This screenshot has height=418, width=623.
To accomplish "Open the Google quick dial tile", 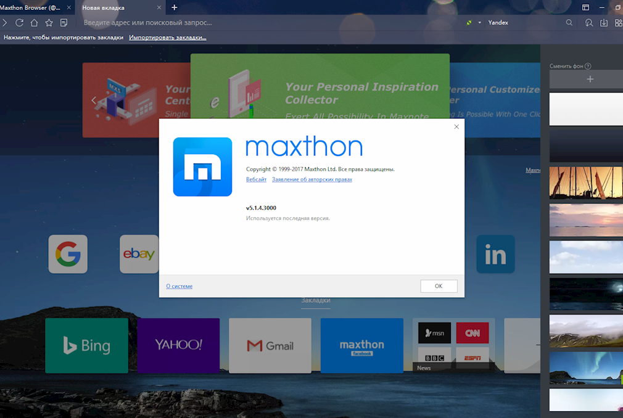I will tap(68, 254).
